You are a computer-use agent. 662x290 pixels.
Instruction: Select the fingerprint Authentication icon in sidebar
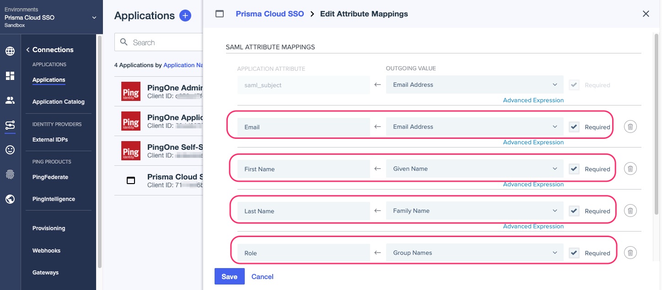click(x=10, y=174)
